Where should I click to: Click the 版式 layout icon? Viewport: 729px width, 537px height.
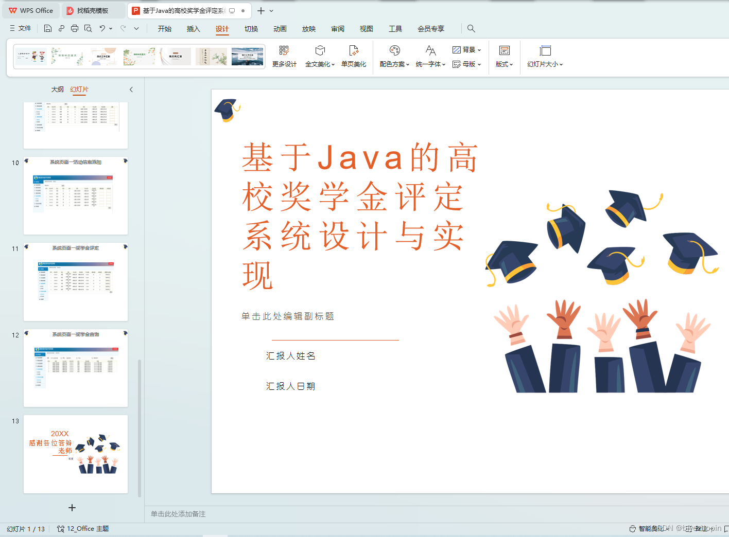coord(504,56)
